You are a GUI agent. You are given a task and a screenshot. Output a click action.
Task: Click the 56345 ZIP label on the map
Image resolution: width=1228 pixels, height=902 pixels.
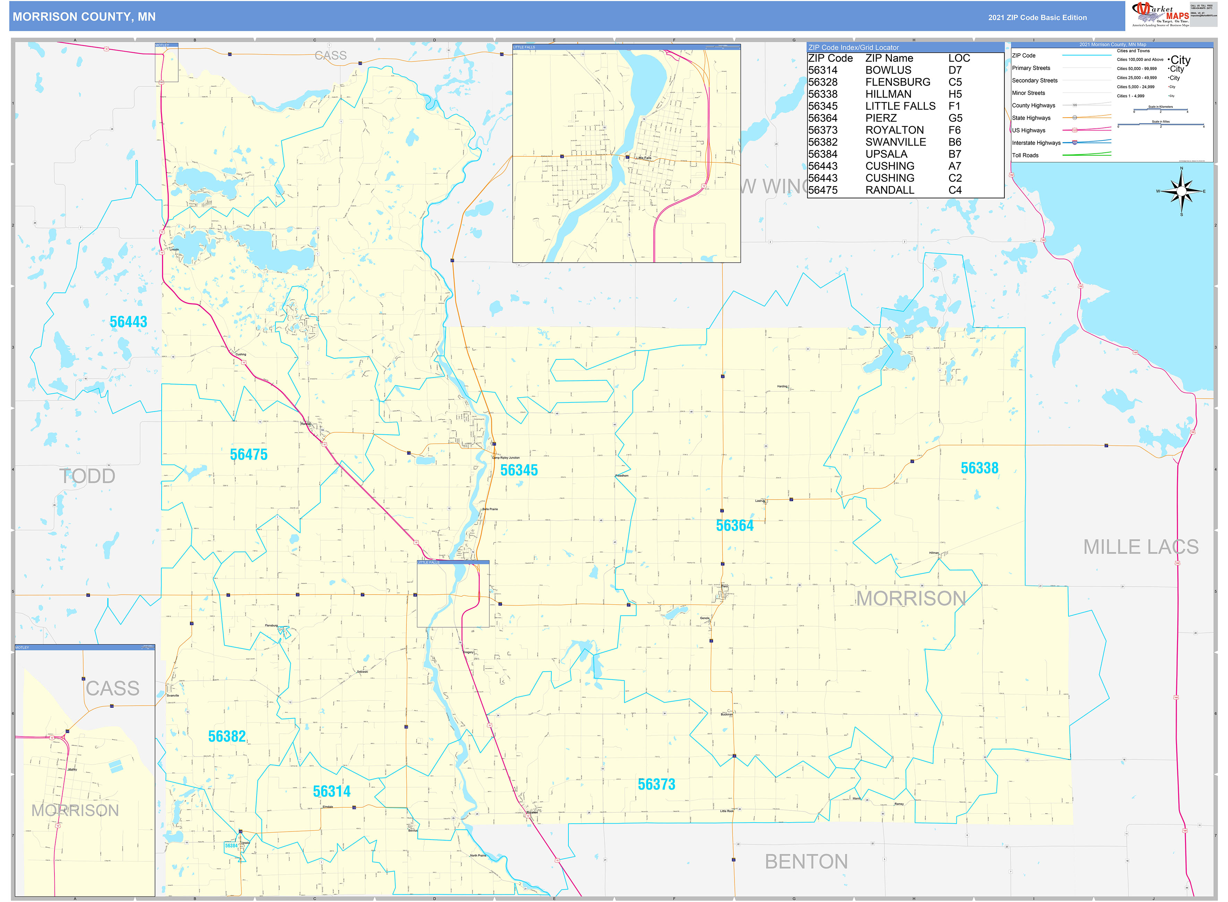pyautogui.click(x=519, y=470)
